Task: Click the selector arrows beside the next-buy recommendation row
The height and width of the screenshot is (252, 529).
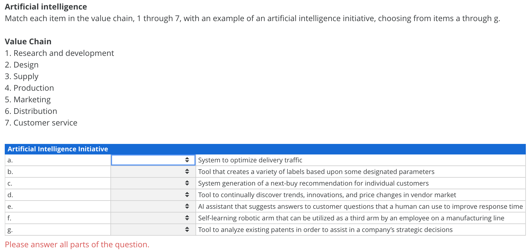Action: (x=187, y=183)
